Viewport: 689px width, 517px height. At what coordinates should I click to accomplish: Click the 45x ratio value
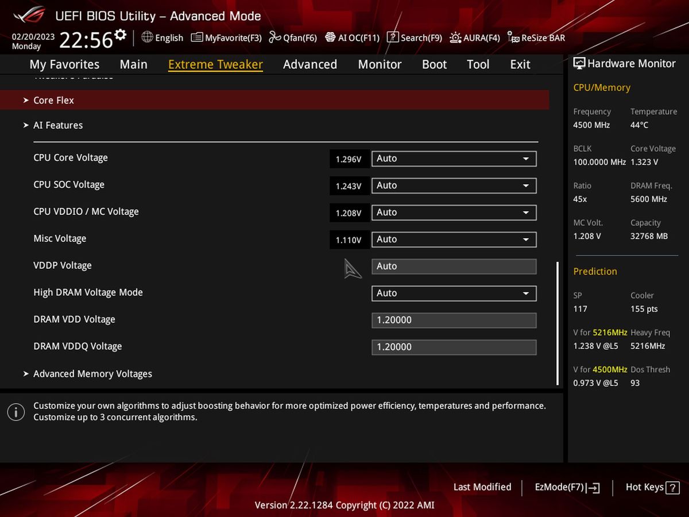click(x=580, y=199)
